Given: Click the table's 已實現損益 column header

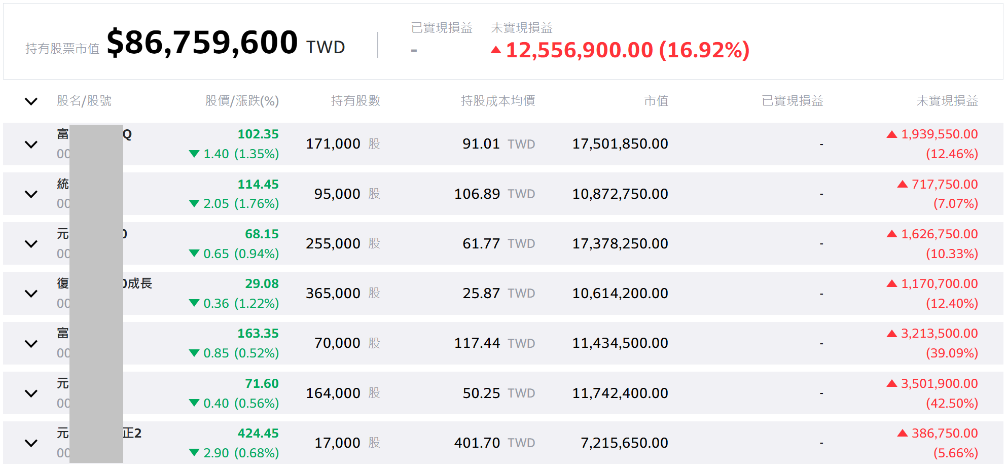Looking at the screenshot, I should point(792,101).
